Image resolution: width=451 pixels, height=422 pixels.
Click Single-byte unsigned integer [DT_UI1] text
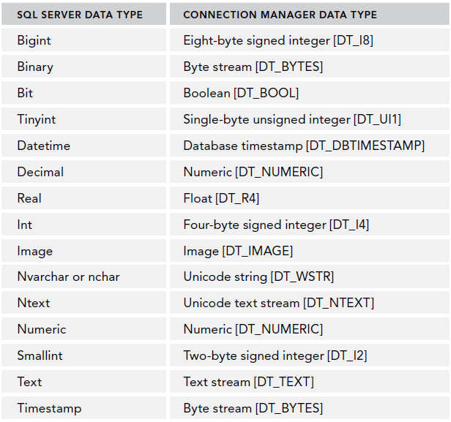pos(291,119)
